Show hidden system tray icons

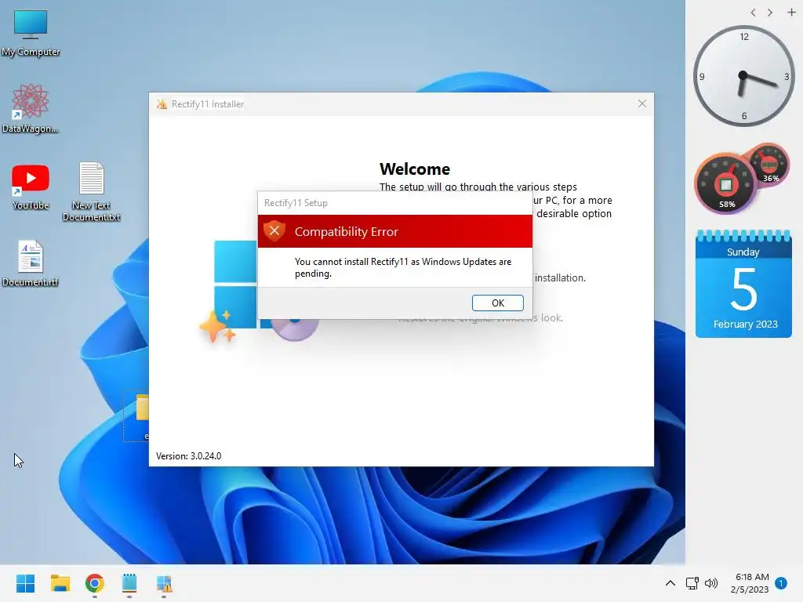coord(670,583)
